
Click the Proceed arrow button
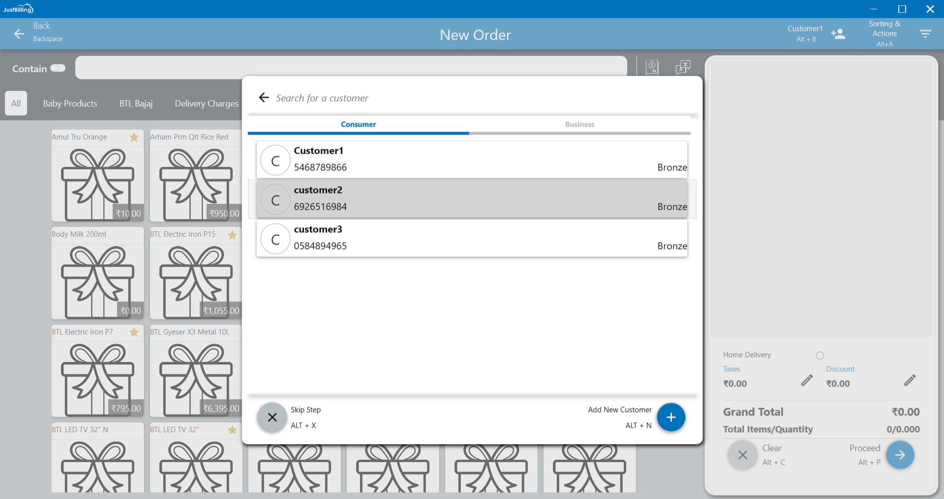pyautogui.click(x=900, y=455)
